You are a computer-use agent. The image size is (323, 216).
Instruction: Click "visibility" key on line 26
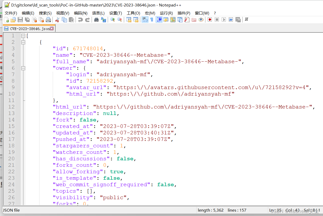click(73, 198)
